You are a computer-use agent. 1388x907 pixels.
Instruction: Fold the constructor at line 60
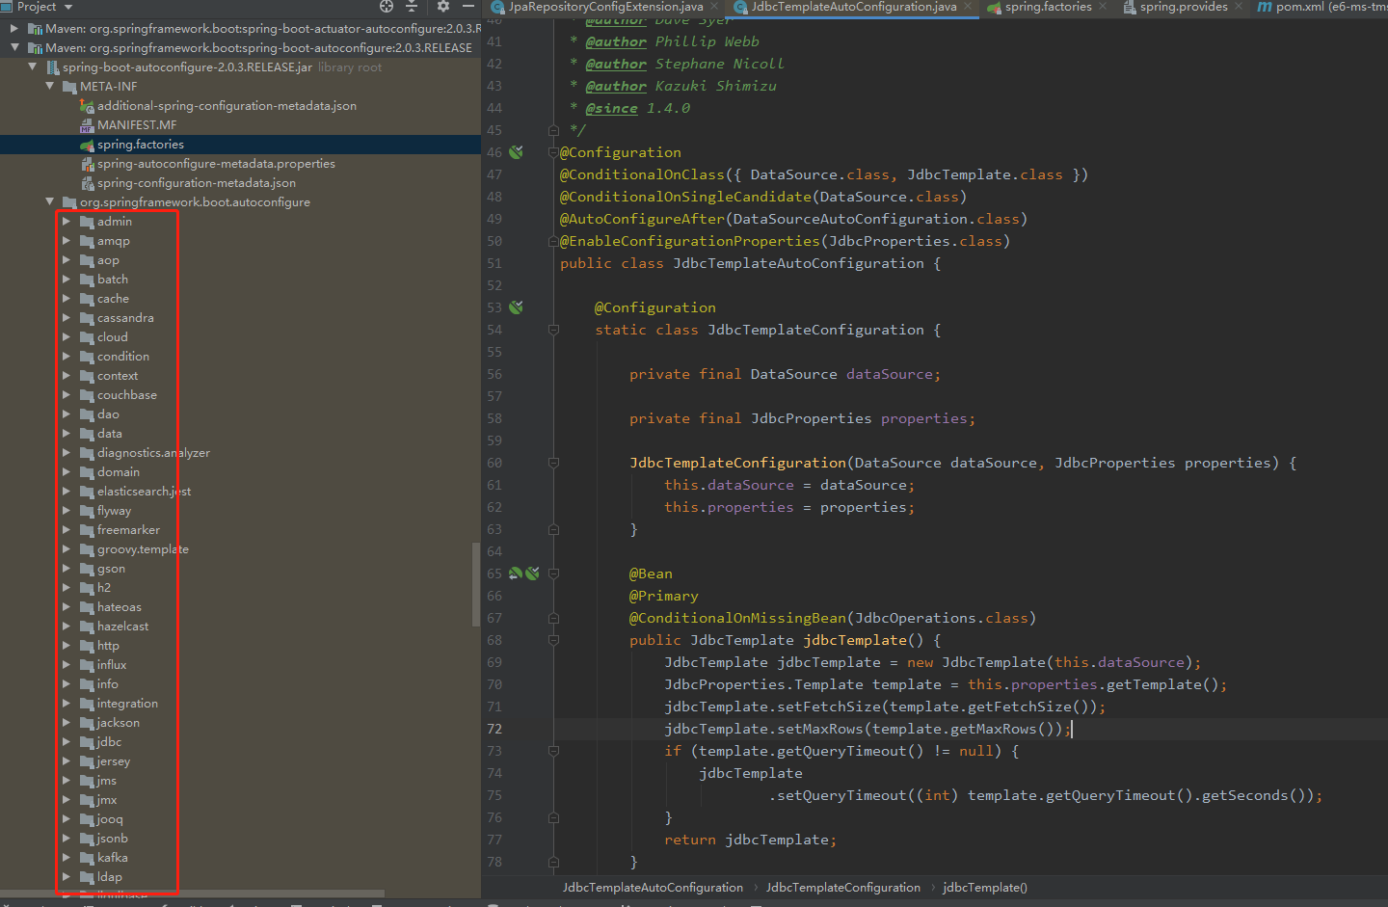point(553,463)
